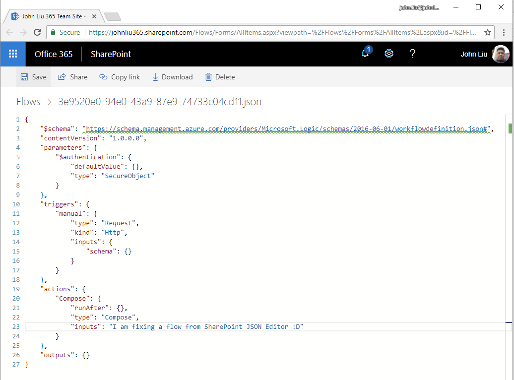Open the SharePoint home link

coord(111,54)
